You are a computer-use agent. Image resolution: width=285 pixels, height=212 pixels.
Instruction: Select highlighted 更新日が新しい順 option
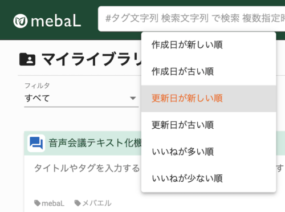pyautogui.click(x=209, y=99)
